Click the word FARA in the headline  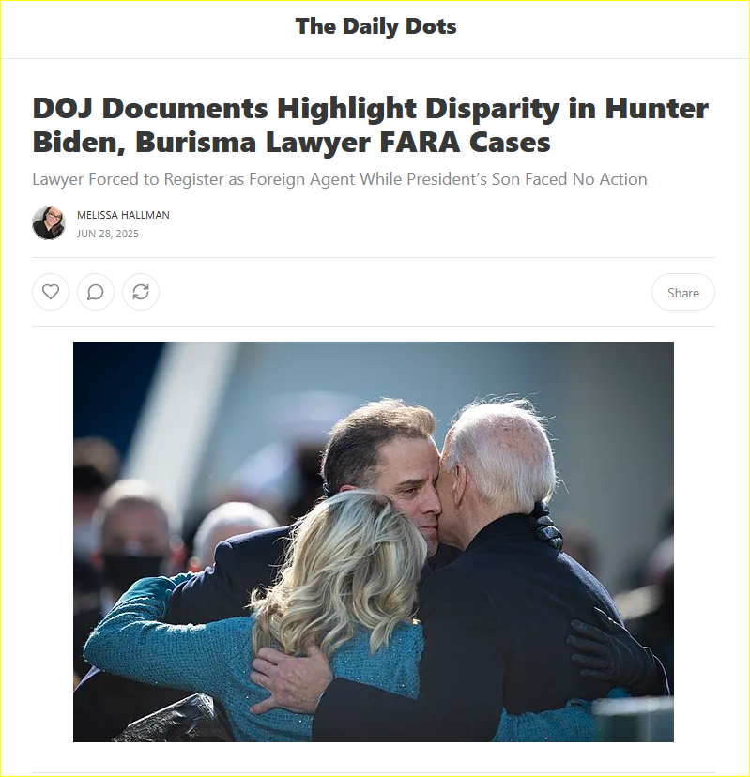(x=421, y=143)
